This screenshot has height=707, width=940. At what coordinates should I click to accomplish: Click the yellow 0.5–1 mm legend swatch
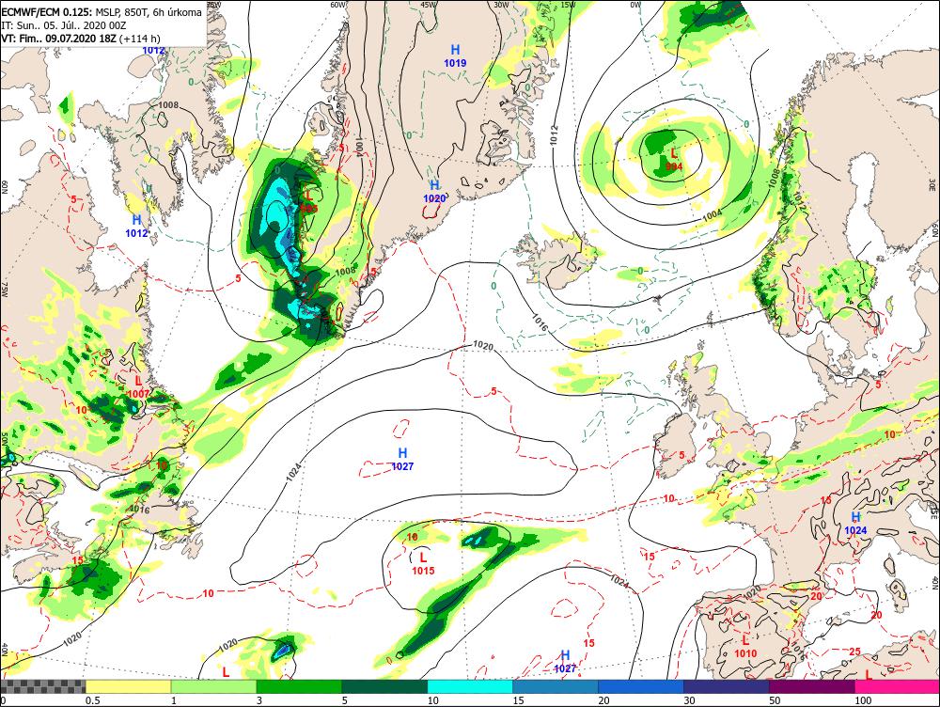(128, 686)
